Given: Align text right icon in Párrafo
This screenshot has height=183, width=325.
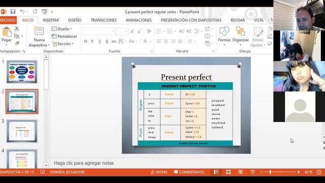Looking at the screenshot, I should pyautogui.click(x=173, y=42).
